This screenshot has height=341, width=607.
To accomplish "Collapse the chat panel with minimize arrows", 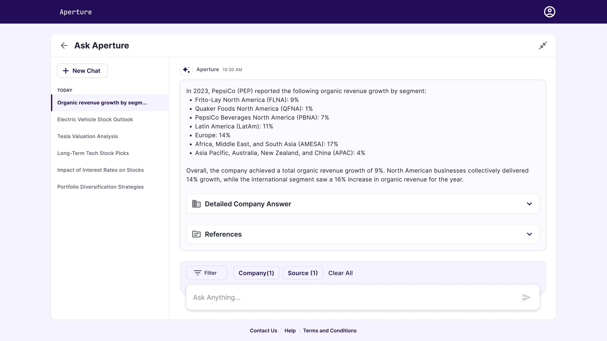I will (543, 45).
